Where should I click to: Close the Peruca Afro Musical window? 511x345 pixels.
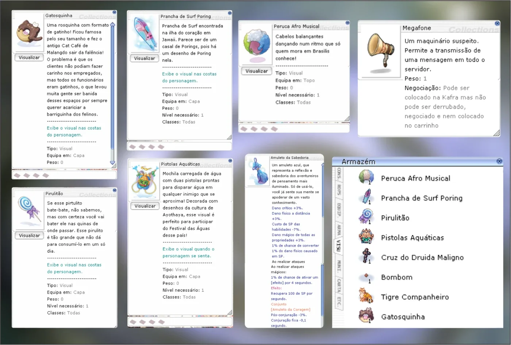(347, 23)
